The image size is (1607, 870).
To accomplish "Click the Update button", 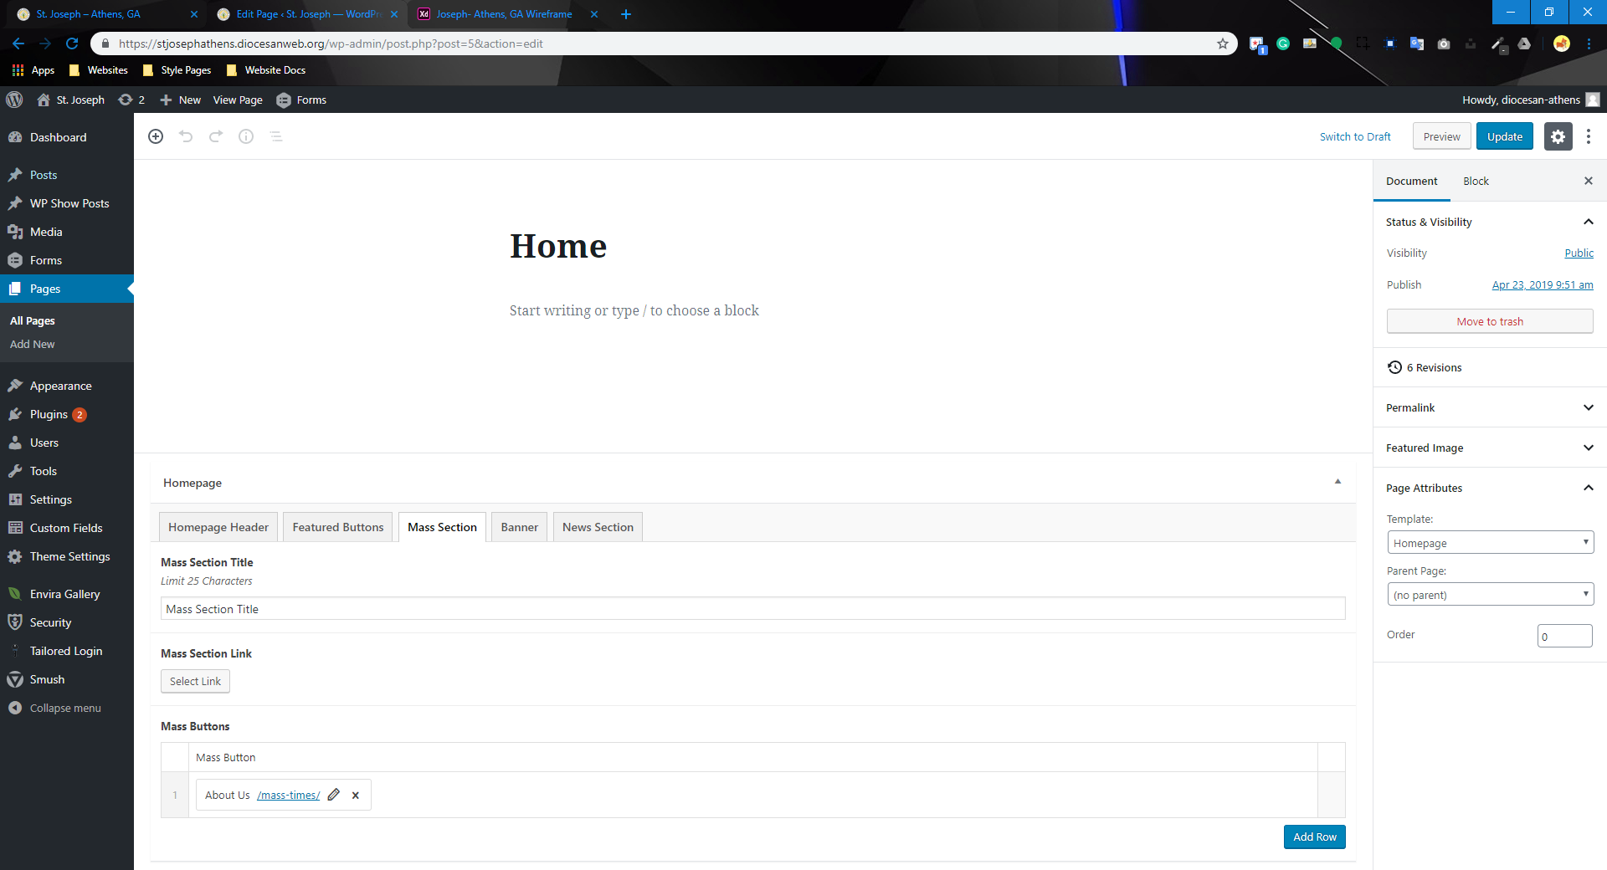I will point(1504,136).
